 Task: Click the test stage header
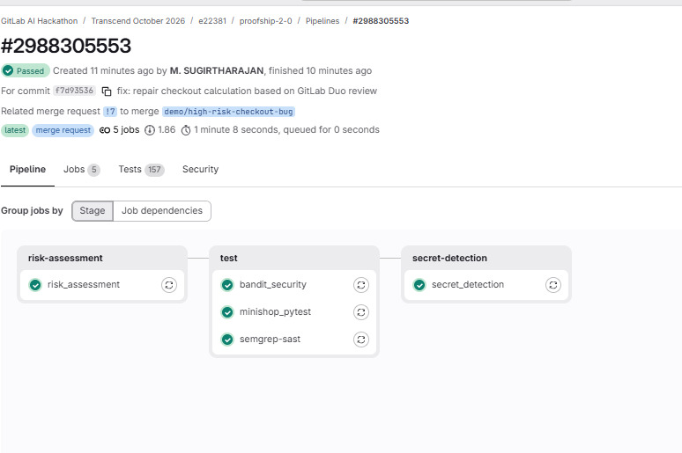click(x=229, y=258)
